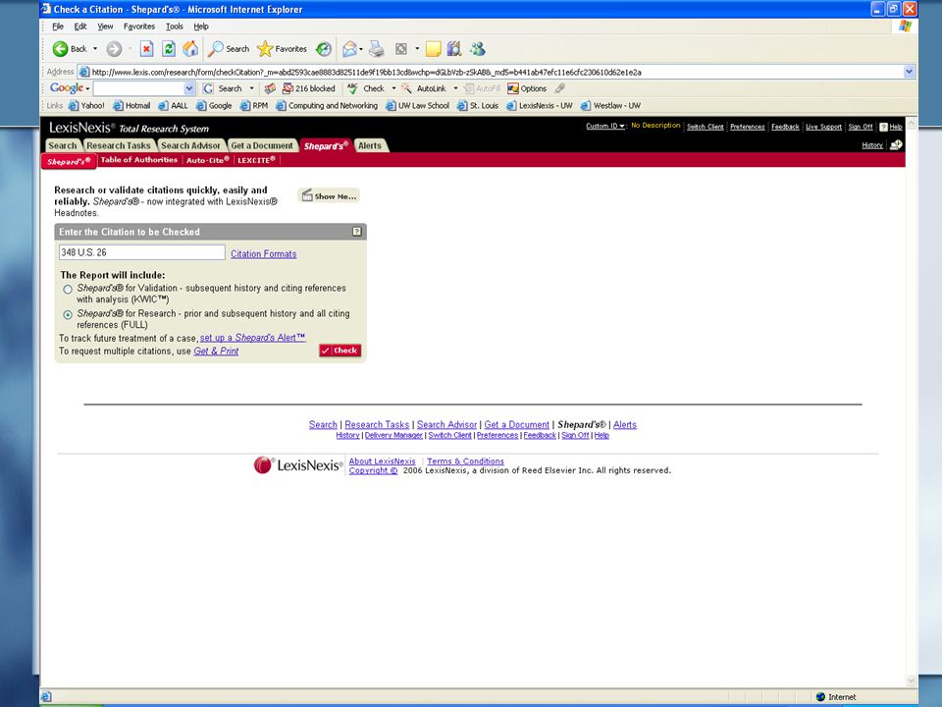Open the History toolbar icon
This screenshot has height=707, width=942.
324,49
